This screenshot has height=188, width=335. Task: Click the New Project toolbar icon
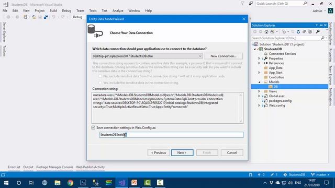tap(26, 17)
